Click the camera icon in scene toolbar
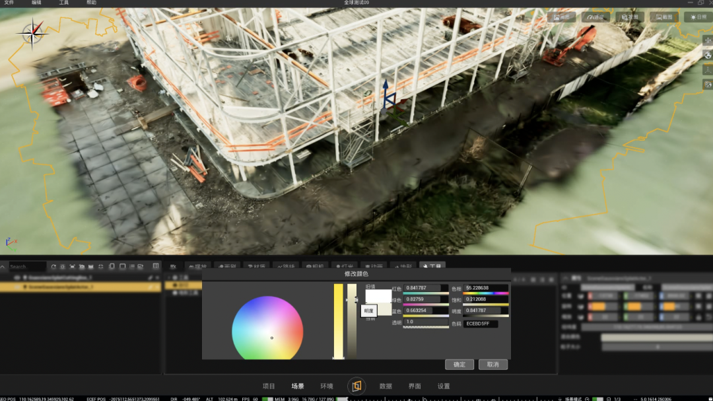 81,267
